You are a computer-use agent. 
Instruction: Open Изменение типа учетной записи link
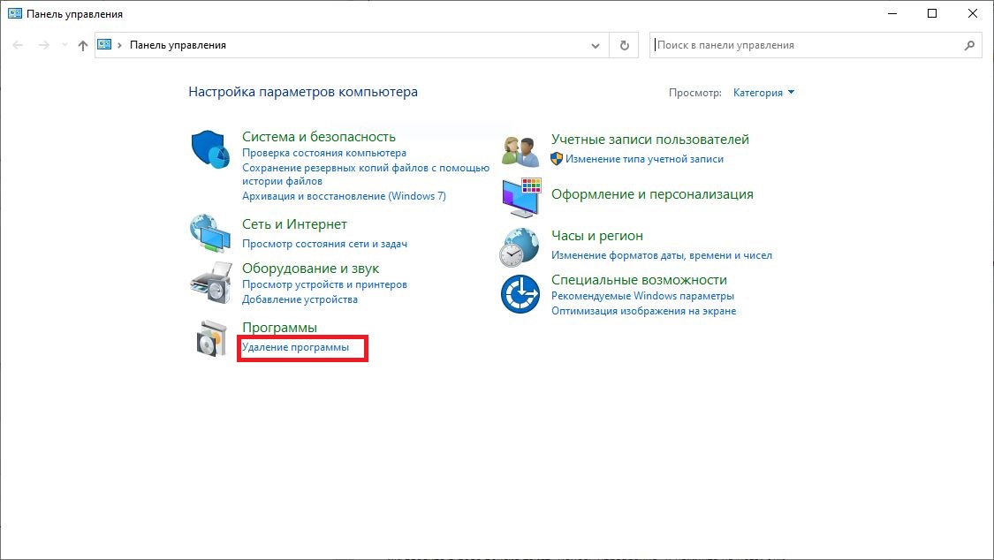point(644,159)
